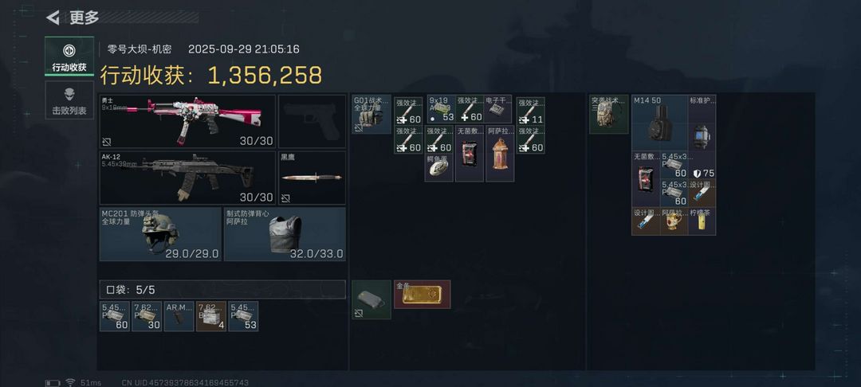Image resolution: width=861 pixels, height=387 pixels.
Task: Open the 行动收获 tab
Action: tap(69, 56)
